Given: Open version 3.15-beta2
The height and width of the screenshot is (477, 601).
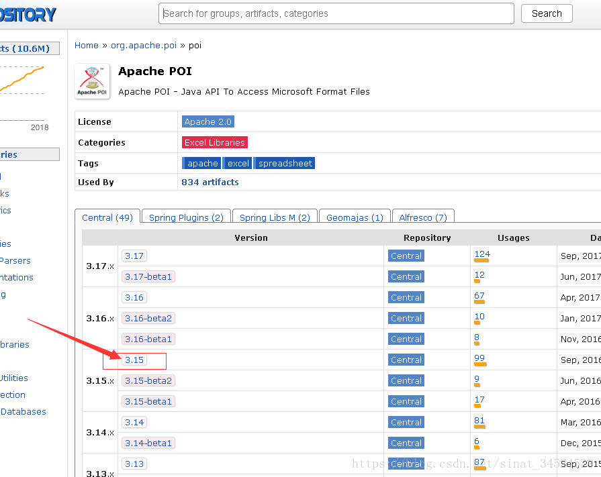Looking at the screenshot, I should pos(148,380).
